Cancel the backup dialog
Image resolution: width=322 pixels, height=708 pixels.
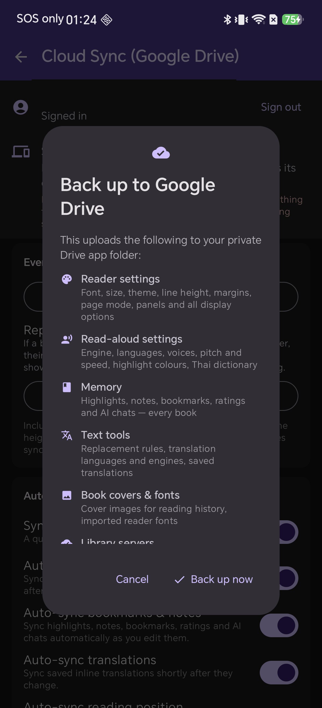pyautogui.click(x=132, y=579)
